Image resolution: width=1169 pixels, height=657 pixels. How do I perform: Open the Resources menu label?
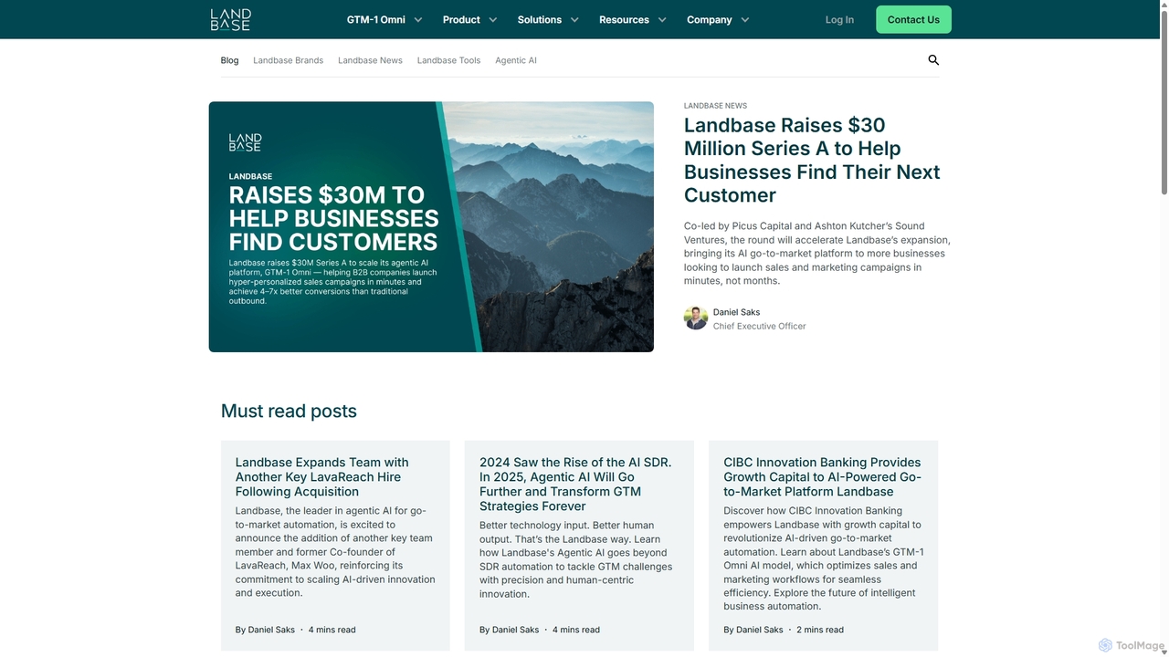point(624,19)
